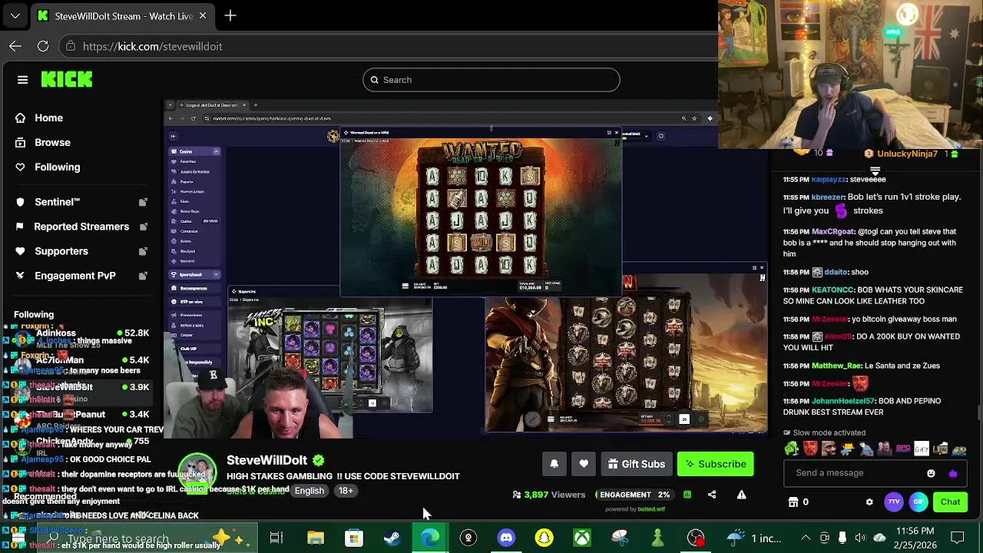Open the purple chat gift icon
Screen dimensions: 983x553
coord(953,473)
